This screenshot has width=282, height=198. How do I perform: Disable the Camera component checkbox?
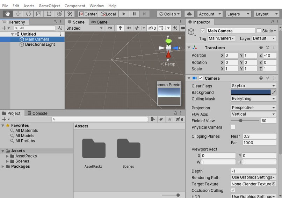pos(201,78)
